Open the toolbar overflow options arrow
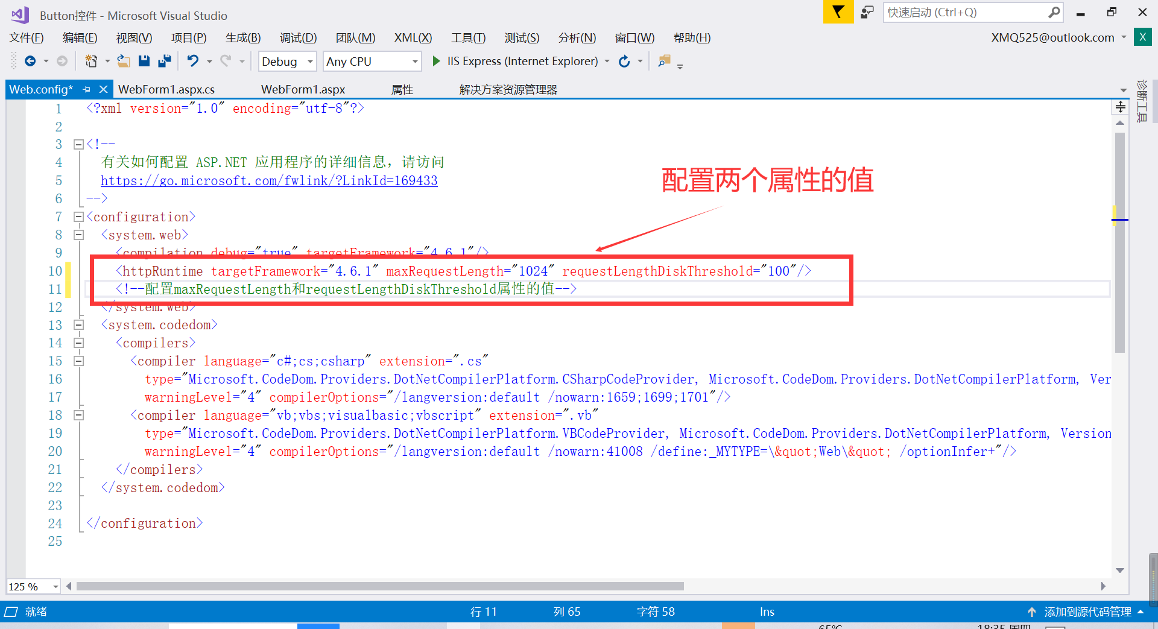1158x629 pixels. click(680, 66)
